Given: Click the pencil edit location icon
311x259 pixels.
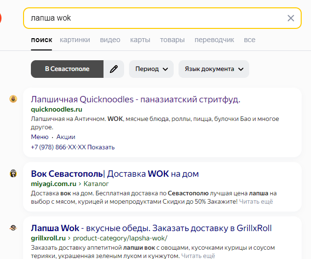Looking at the screenshot, I should 114,69.
